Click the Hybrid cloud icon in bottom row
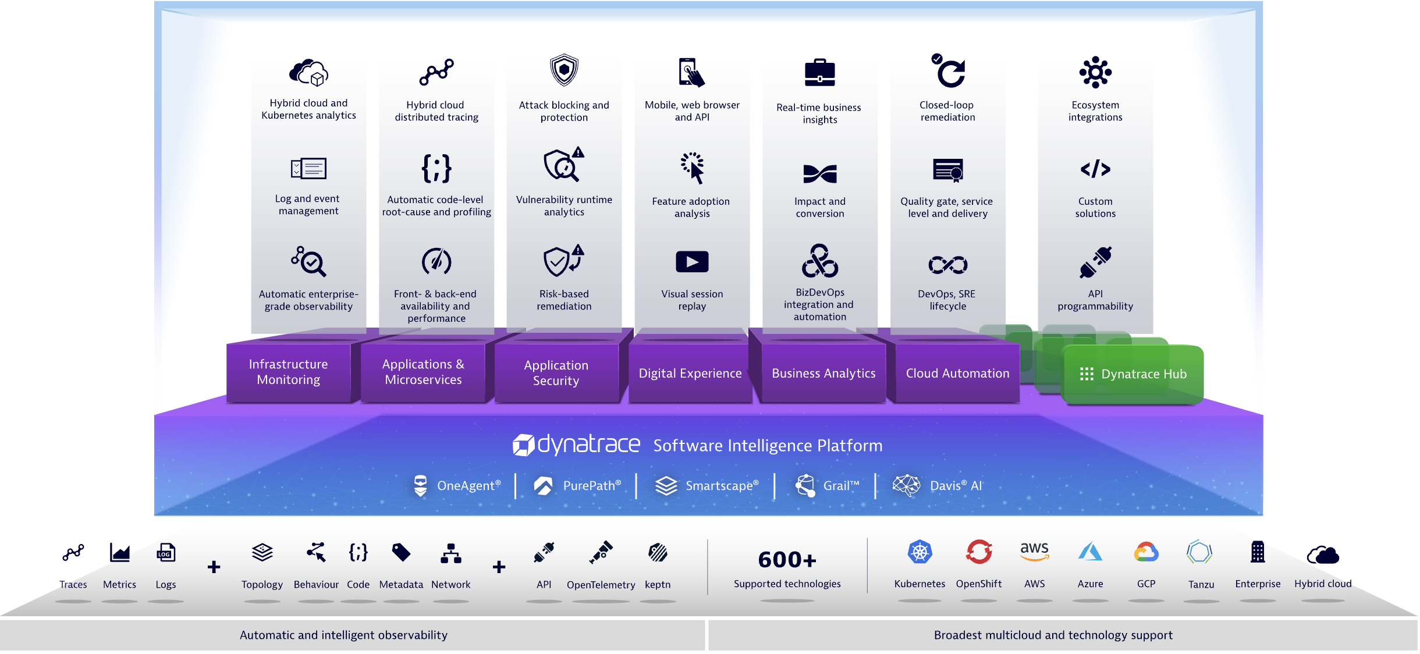Screen dimensions: 1420x654 [x=1323, y=556]
